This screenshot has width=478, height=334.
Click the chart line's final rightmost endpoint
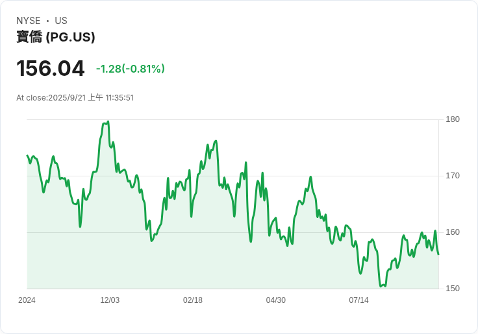tap(438, 254)
